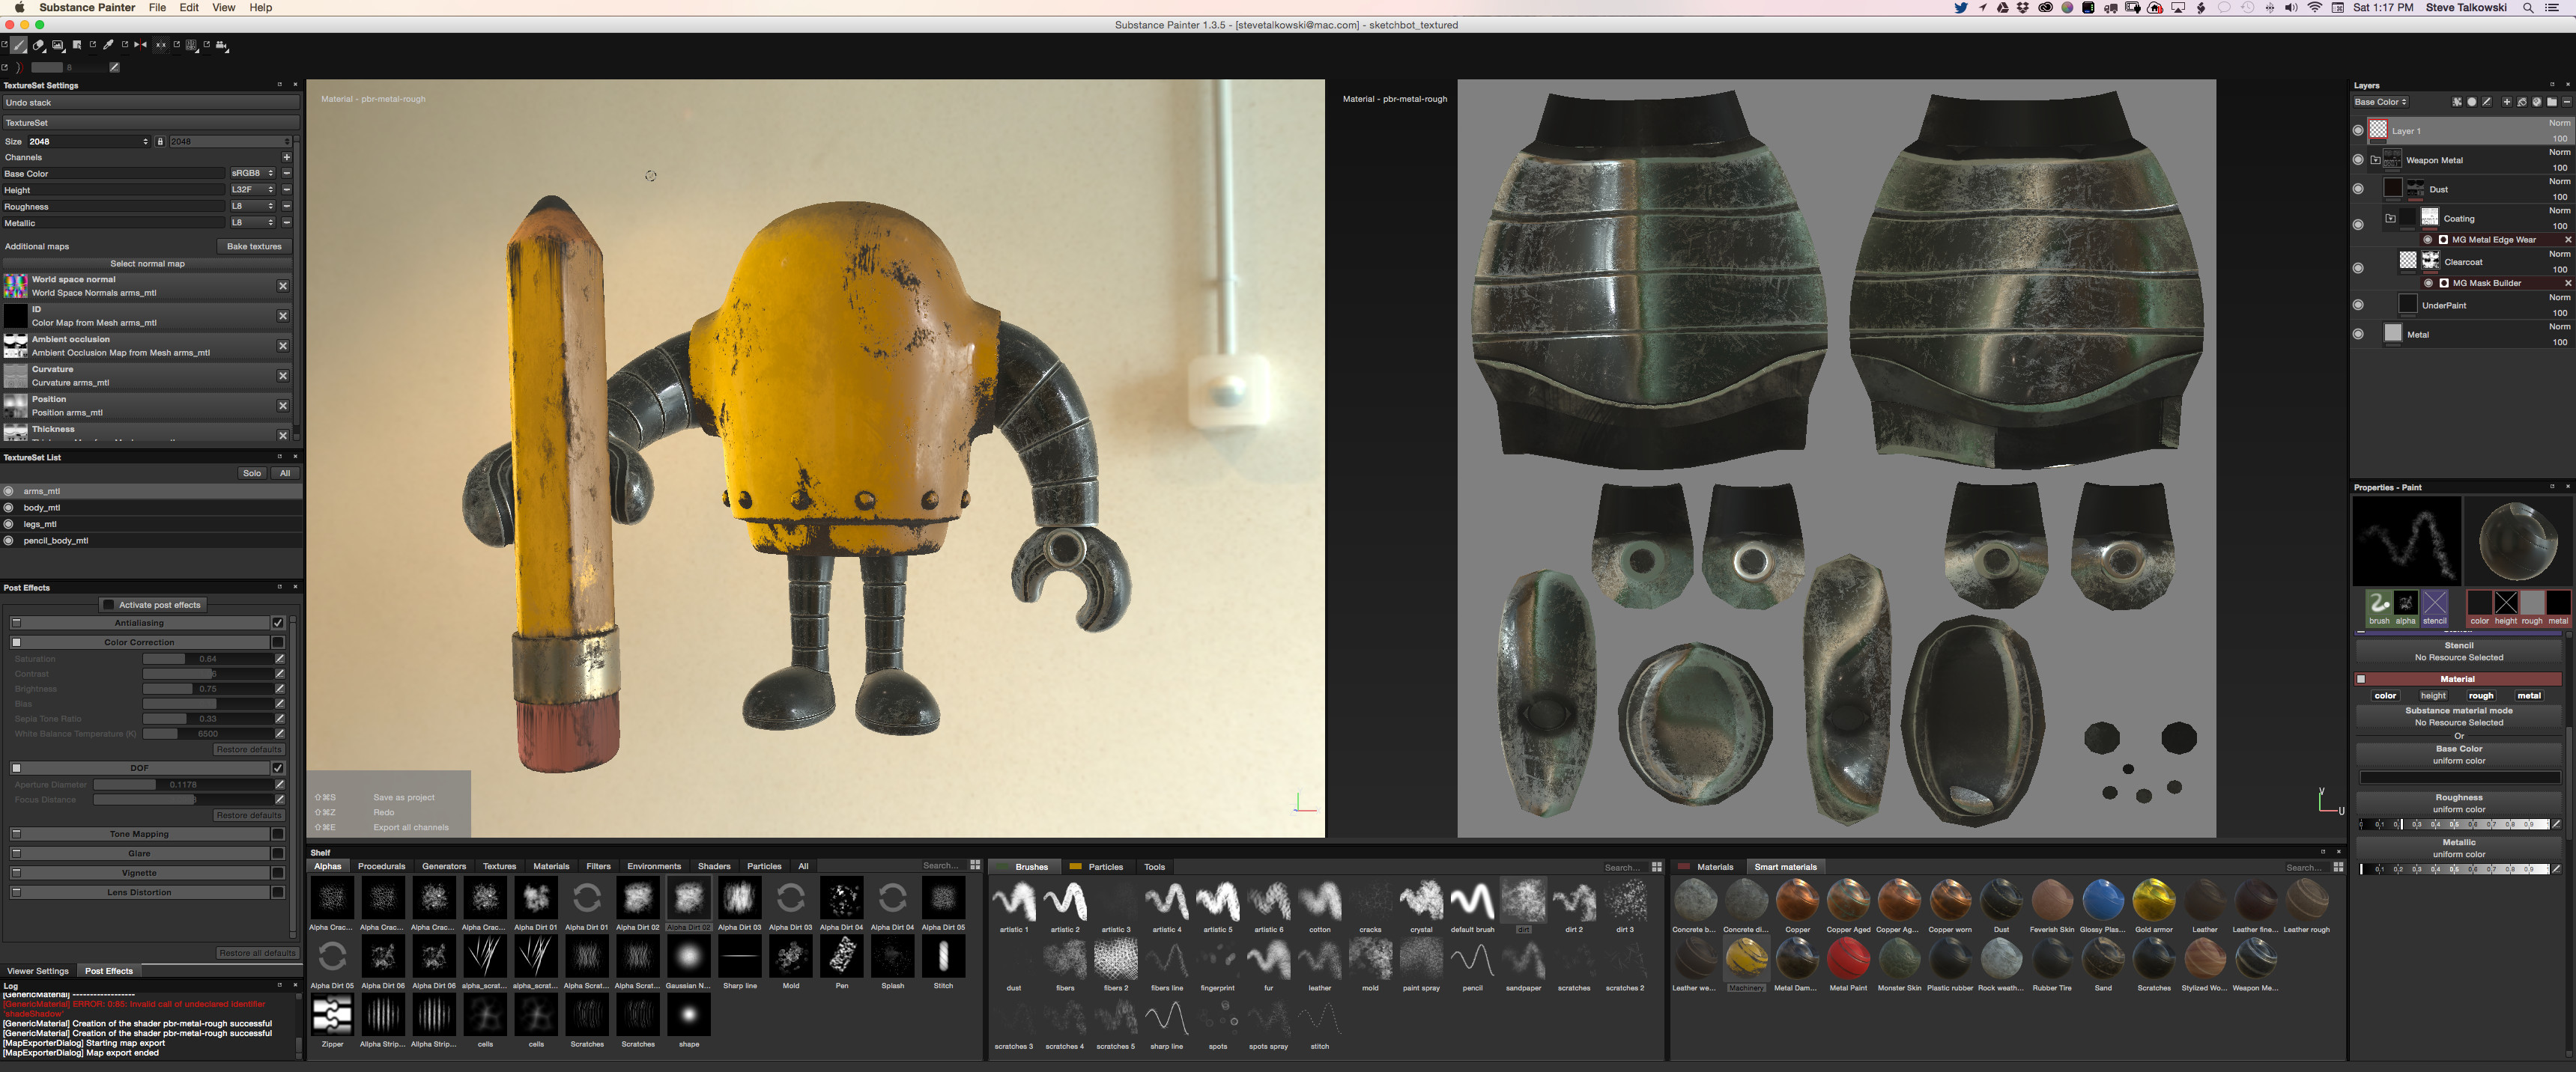Image resolution: width=2576 pixels, height=1072 pixels.
Task: Delete the selected layer with minus icon
Action: pos(2567,102)
